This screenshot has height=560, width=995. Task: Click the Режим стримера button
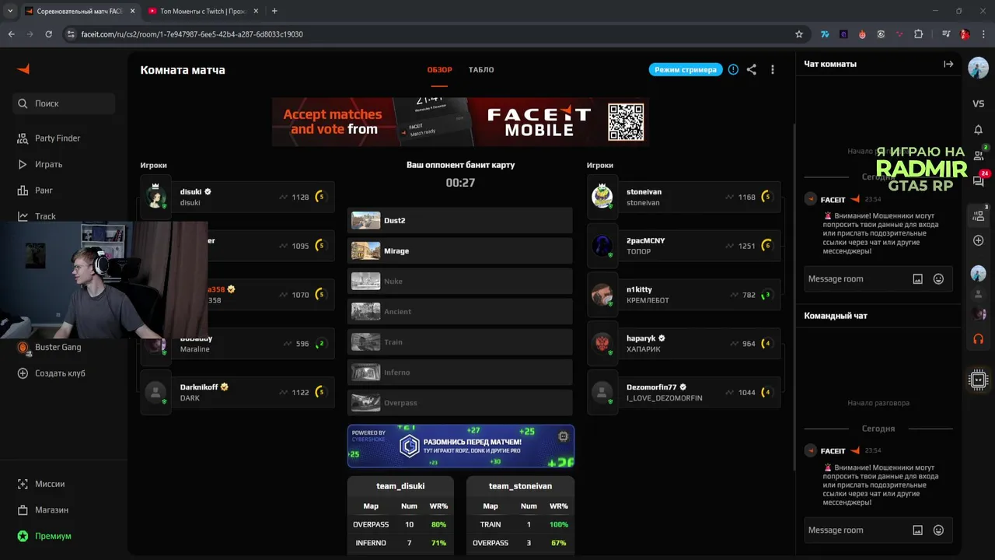[686, 69]
